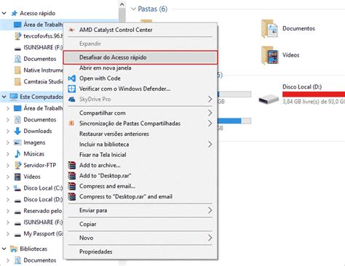Viewport: 345px width, 266px height.
Task: Click the navigation pane scrollbar up arrow
Action: tap(122, 4)
